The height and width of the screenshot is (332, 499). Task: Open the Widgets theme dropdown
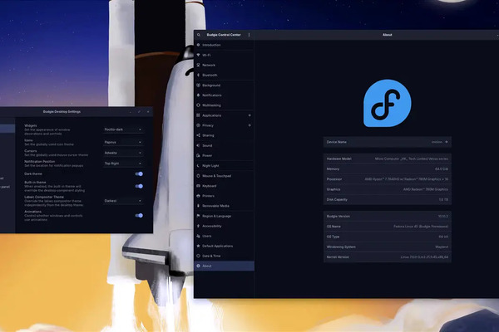click(123, 129)
